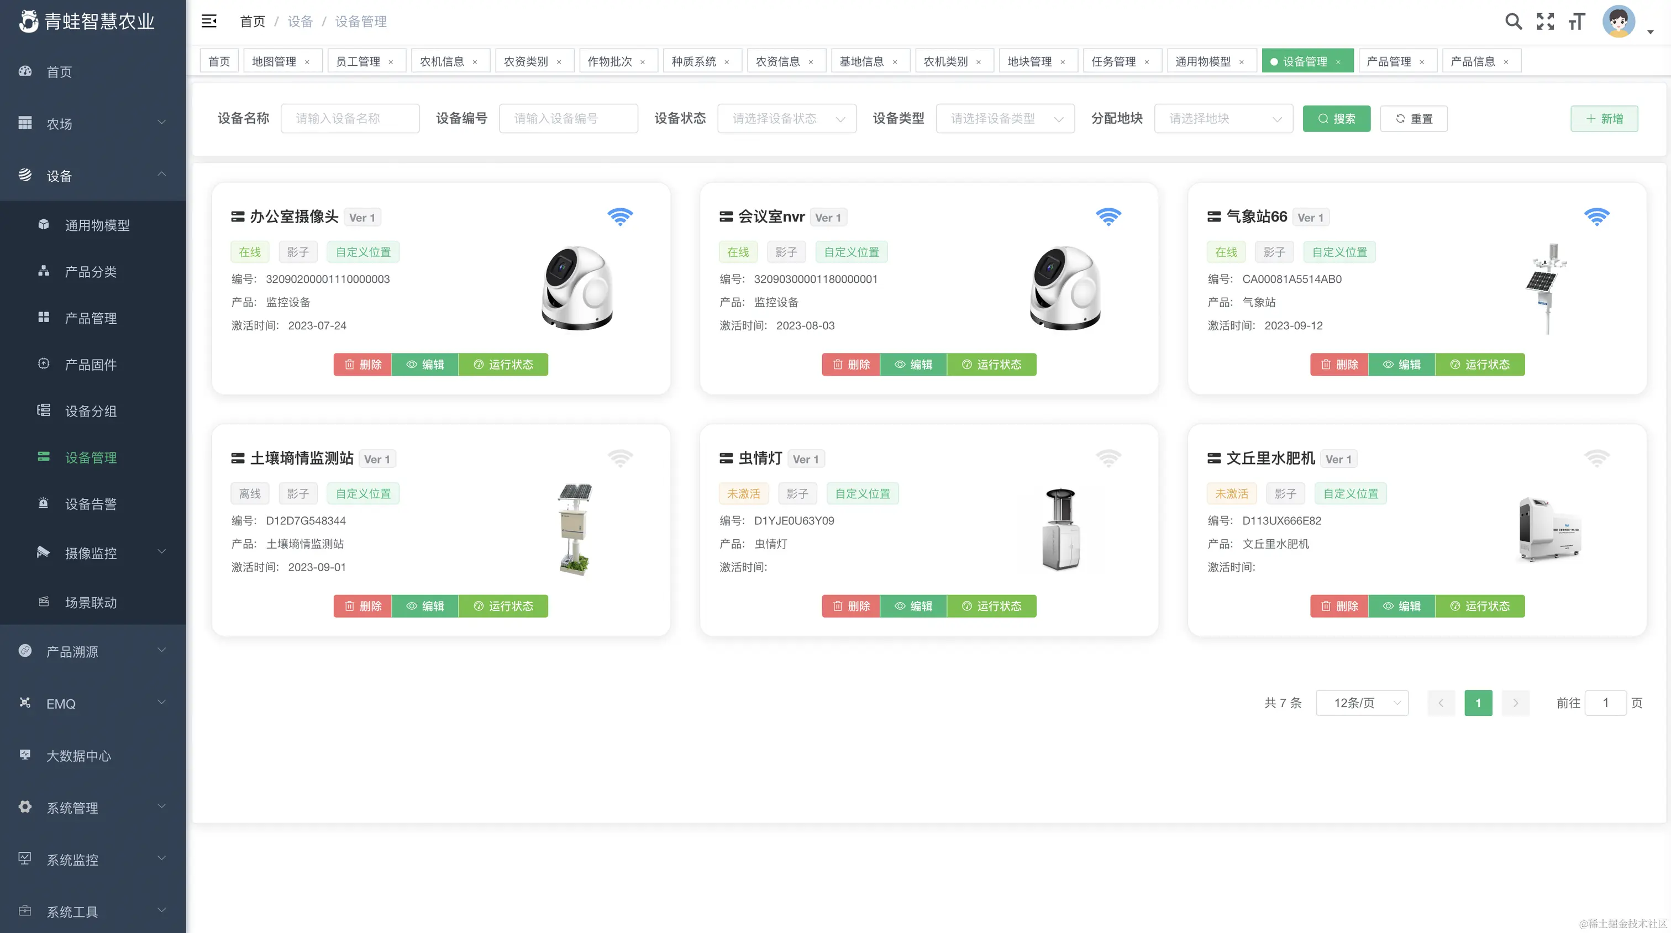Click the global search magnifier icon
The image size is (1671, 933).
coord(1514,21)
